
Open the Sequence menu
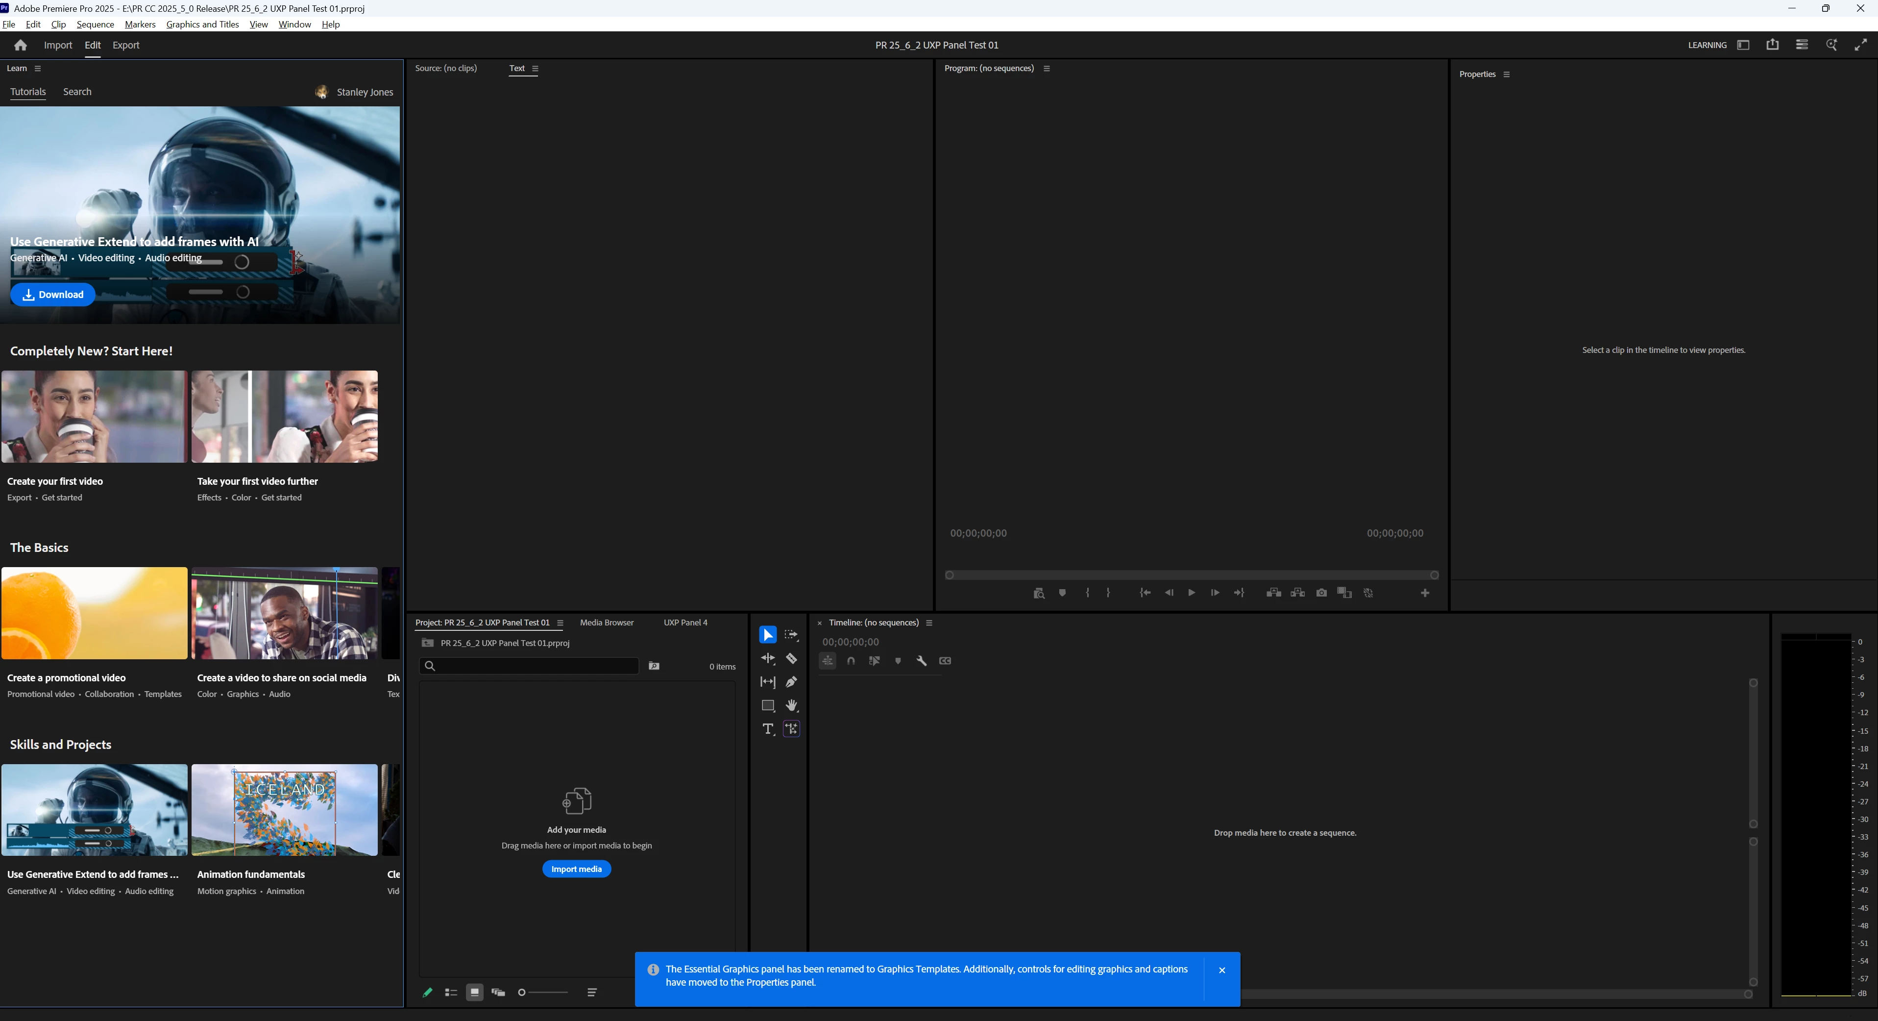point(95,24)
